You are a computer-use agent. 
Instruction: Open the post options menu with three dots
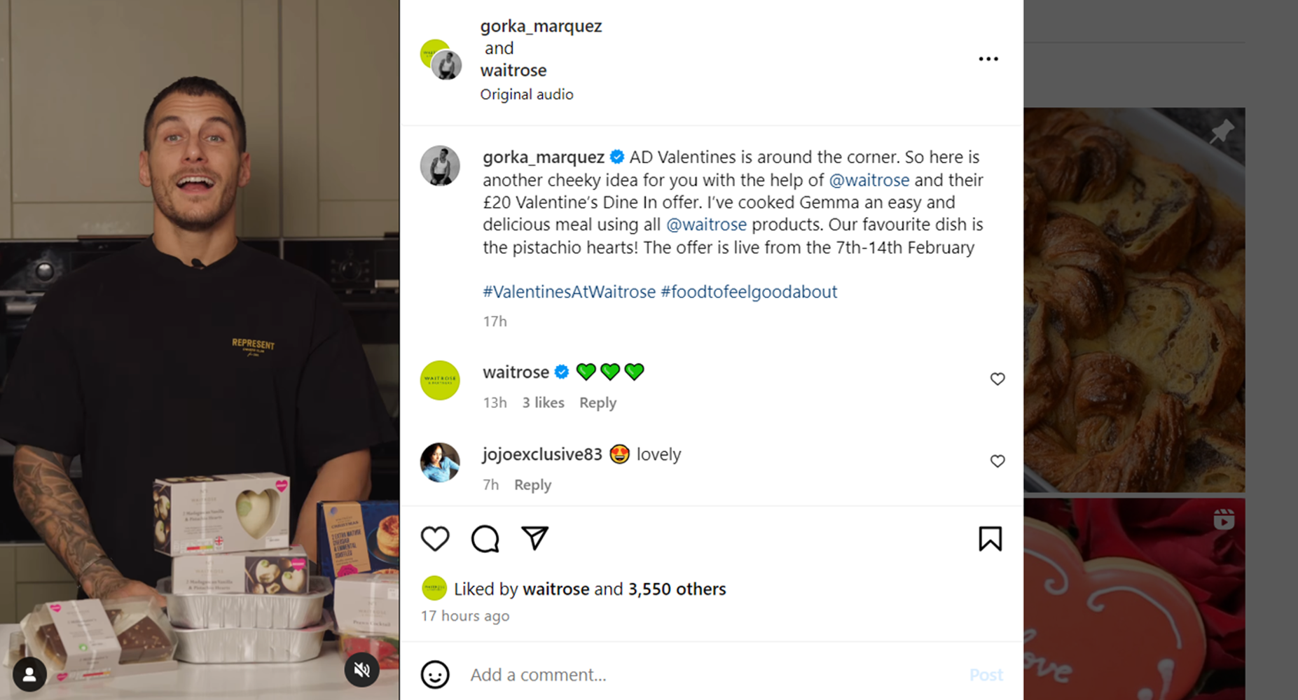click(988, 59)
